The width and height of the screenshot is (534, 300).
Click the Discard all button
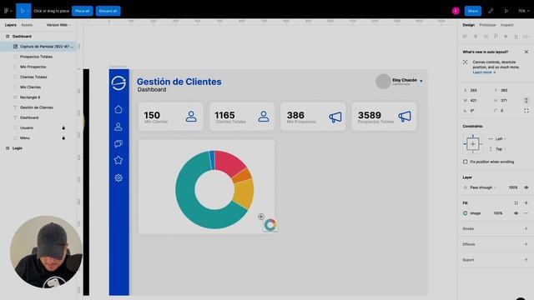click(108, 11)
